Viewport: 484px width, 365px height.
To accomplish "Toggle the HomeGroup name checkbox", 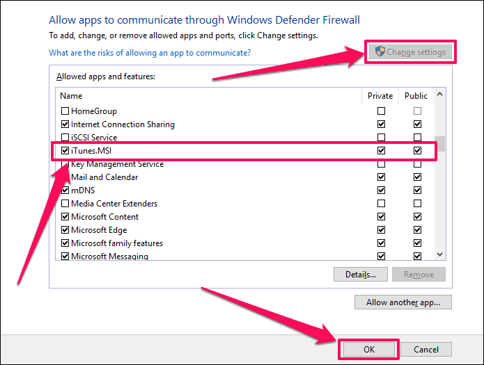I will pyautogui.click(x=65, y=111).
